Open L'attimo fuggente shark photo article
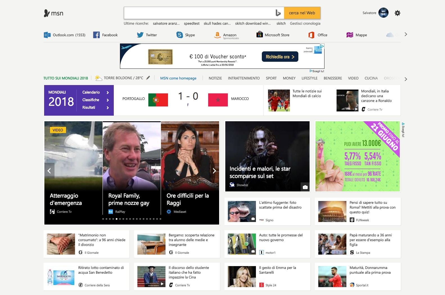This screenshot has width=445, height=295. click(267, 211)
